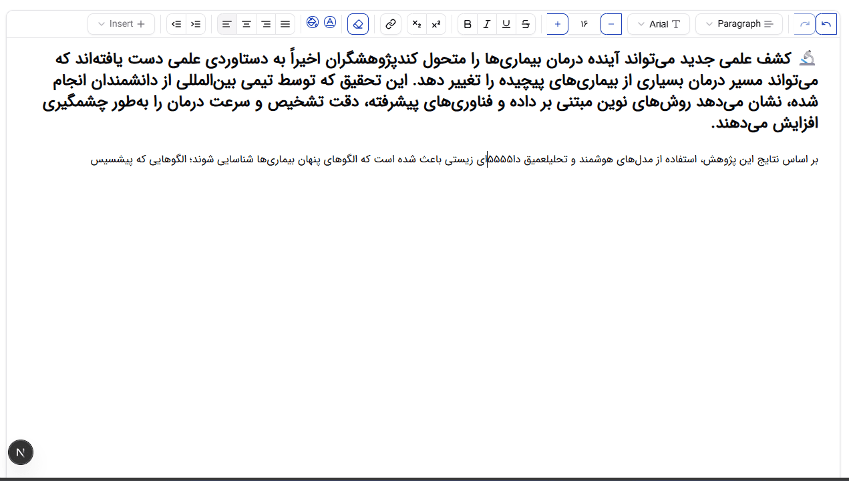The image size is (849, 481).
Task: Expand the Insert dropdown menu
Action: (x=121, y=24)
